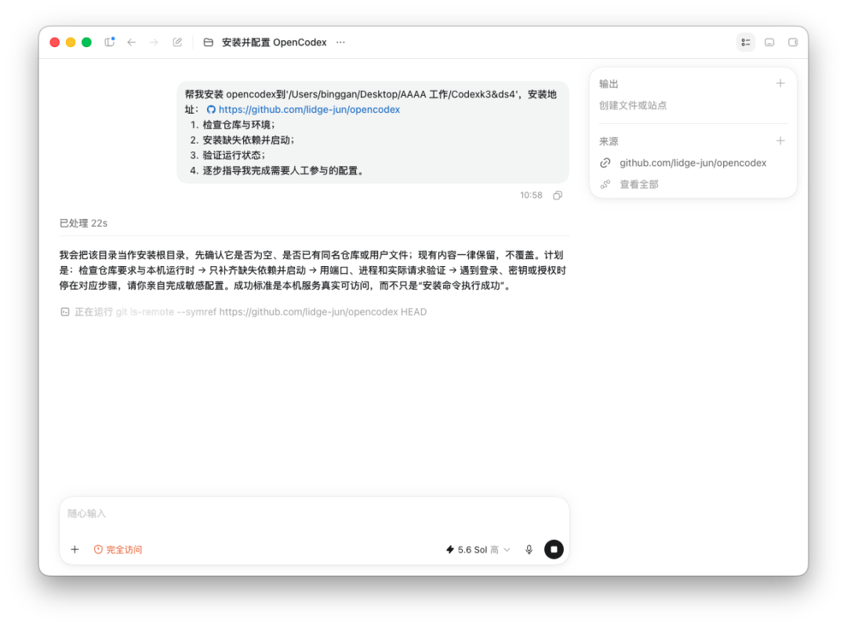
Task: Attach a file with the plus icon
Action: (x=75, y=549)
